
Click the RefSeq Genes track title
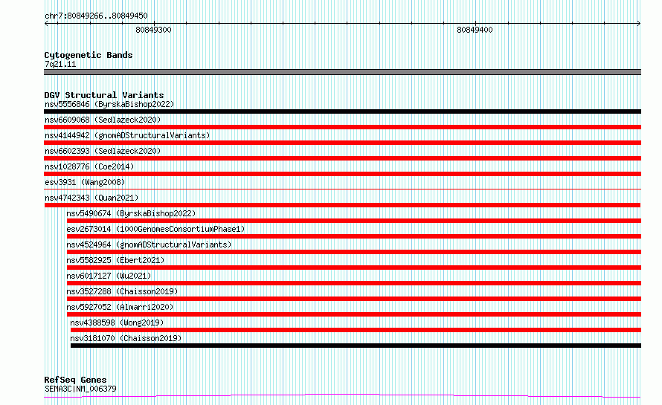[75, 380]
